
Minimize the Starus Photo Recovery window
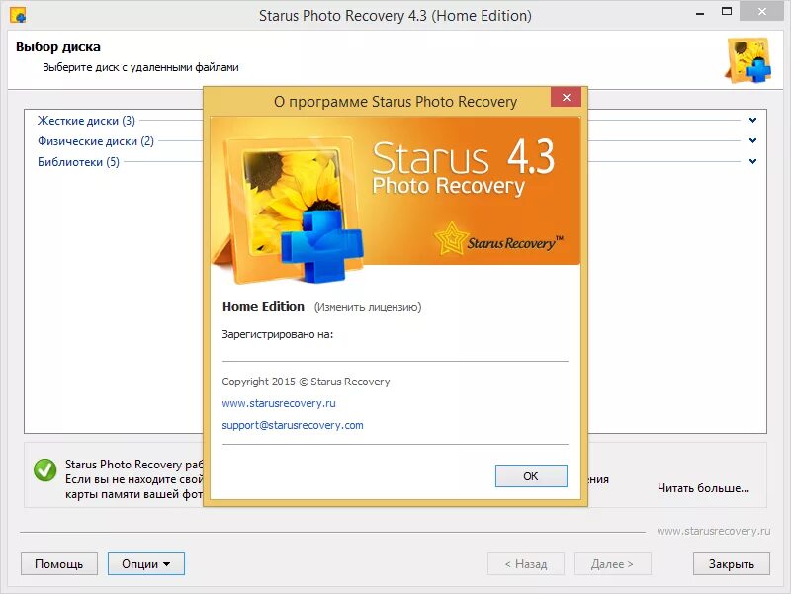pos(700,13)
